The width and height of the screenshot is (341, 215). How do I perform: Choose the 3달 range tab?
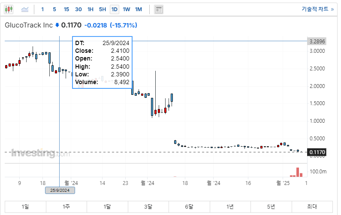point(148,206)
